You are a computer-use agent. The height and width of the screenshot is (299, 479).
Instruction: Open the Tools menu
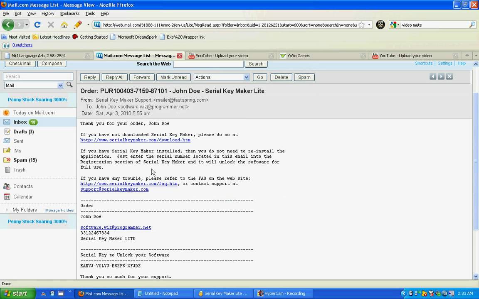tap(90, 13)
